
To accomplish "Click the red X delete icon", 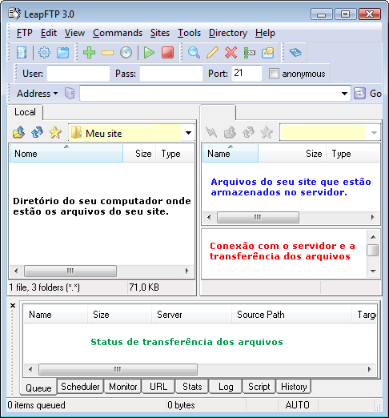I will (231, 52).
